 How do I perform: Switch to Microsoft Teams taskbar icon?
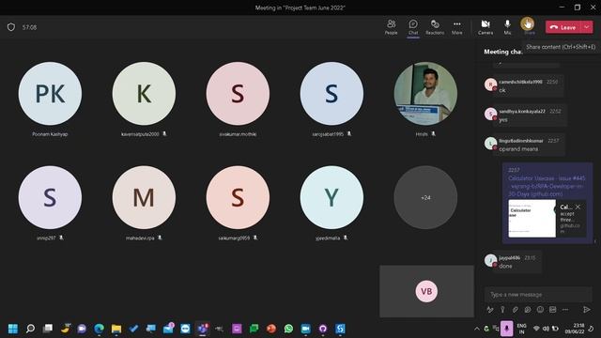203,329
